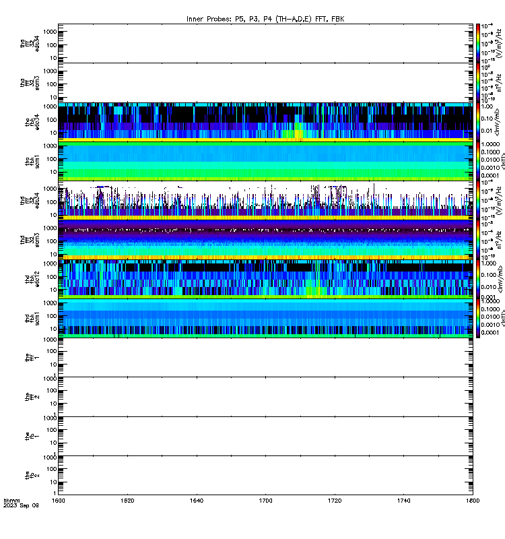Click the color bar beside thd fbk edc12 panel
The width and height of the screenshot is (505, 539).
[x=478, y=279]
